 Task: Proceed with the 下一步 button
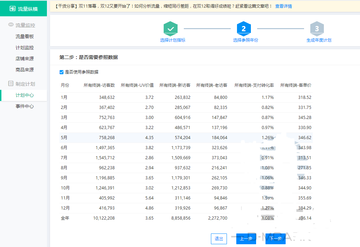[275, 239]
